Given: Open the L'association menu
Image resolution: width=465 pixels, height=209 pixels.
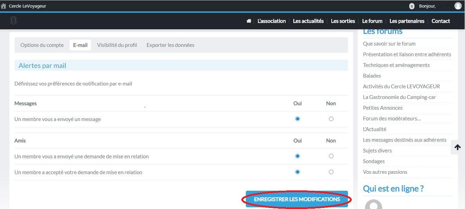Looking at the screenshot, I should pyautogui.click(x=271, y=21).
